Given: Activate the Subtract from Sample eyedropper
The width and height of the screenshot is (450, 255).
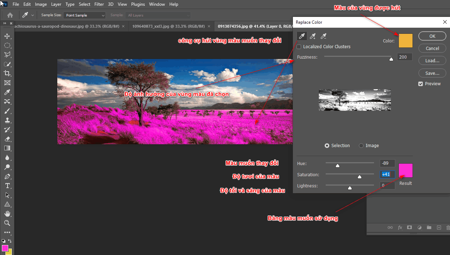Looking at the screenshot, I should (324, 36).
